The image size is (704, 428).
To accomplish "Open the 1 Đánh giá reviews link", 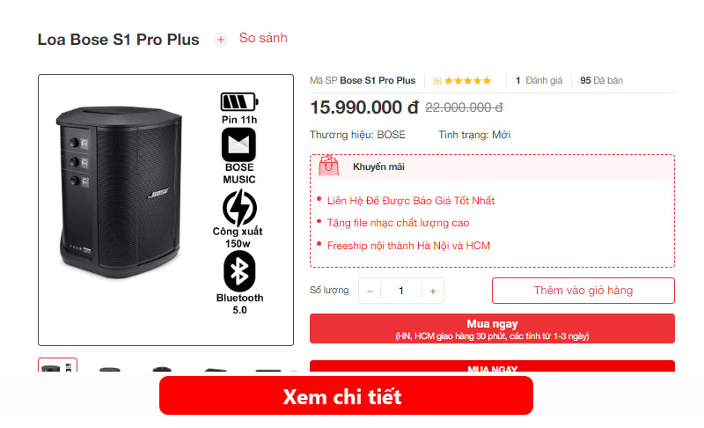I will click(539, 80).
